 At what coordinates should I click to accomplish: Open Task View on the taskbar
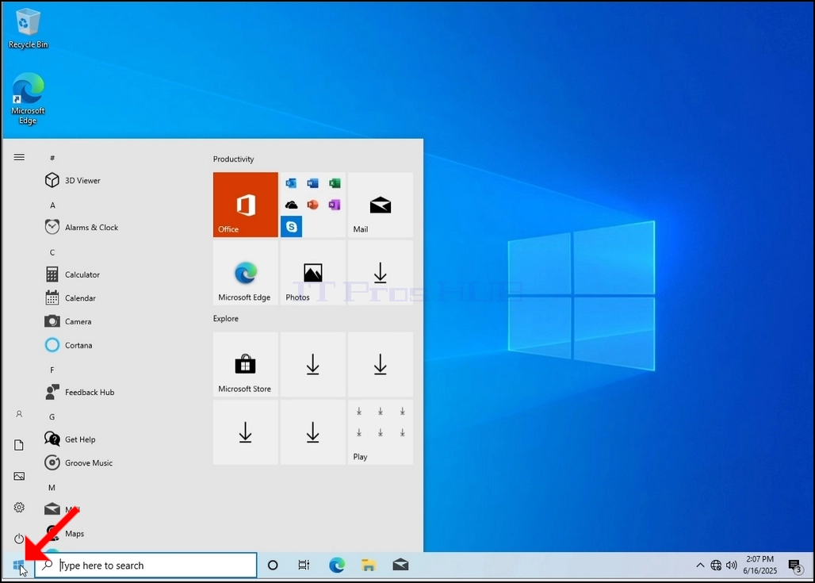click(x=304, y=566)
